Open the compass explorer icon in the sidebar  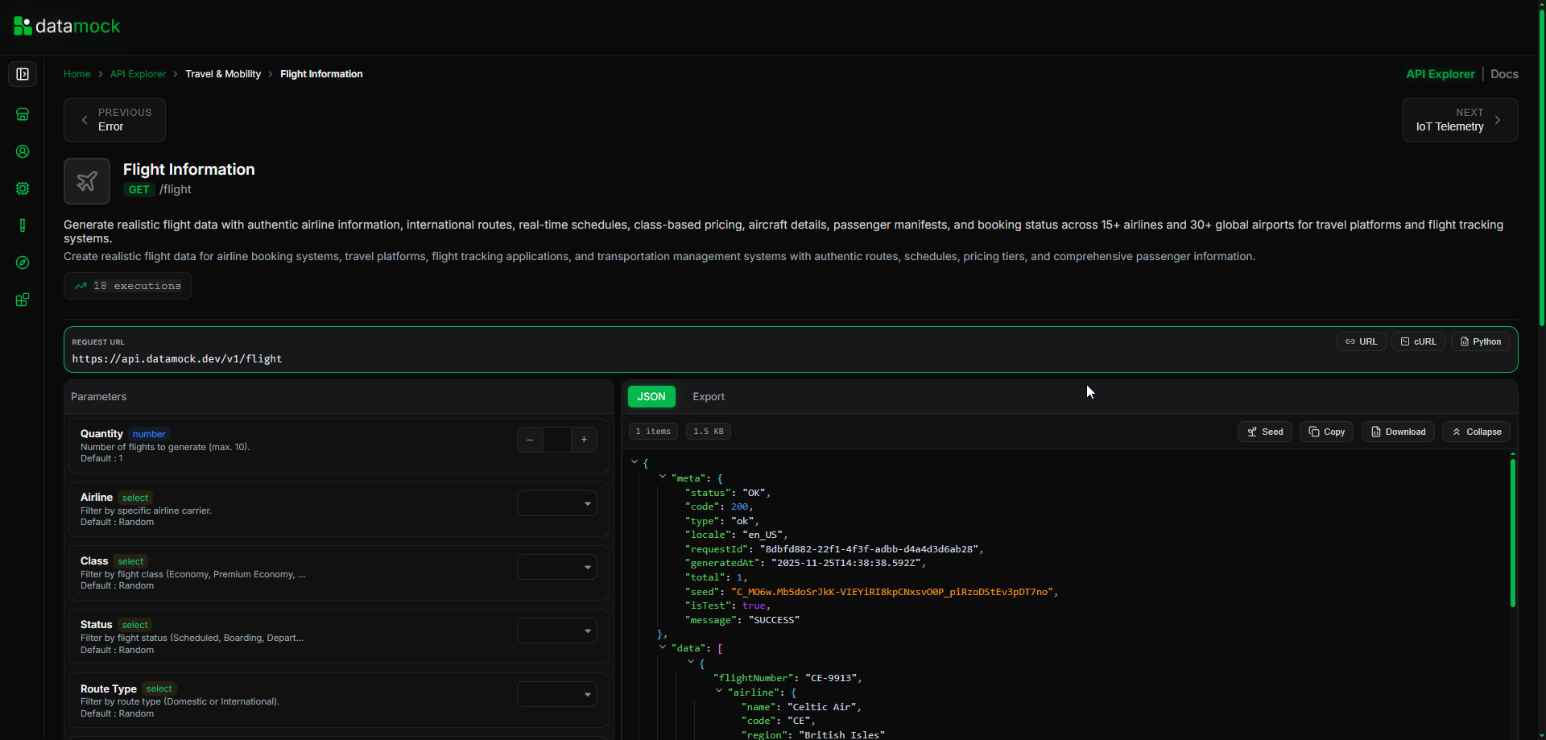[23, 263]
